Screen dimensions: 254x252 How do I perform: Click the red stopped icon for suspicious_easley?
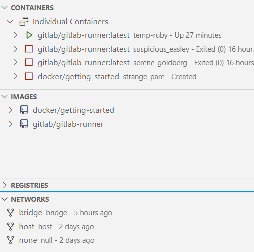click(x=29, y=49)
